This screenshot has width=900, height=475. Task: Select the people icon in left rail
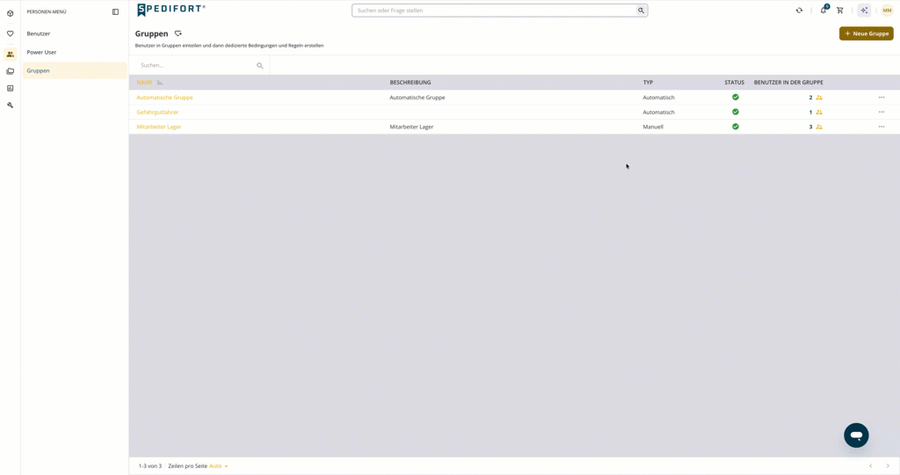point(10,54)
